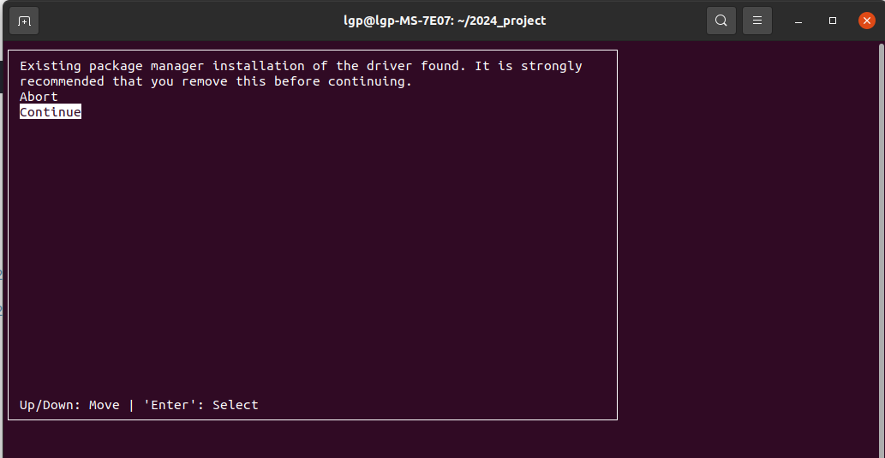Open the hamburger menu
Viewport: 885px width, 458px height.
point(756,21)
